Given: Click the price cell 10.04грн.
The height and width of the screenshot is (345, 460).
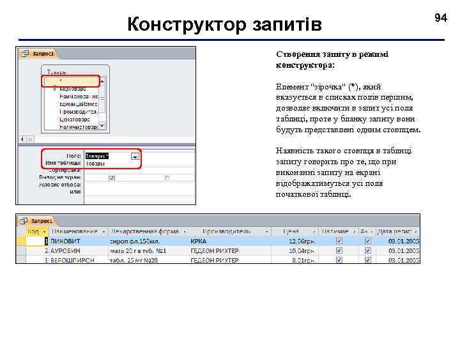Looking at the screenshot, I should 295,250.
